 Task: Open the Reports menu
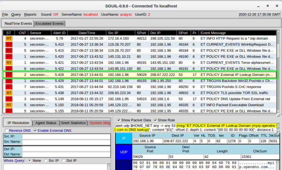click(30, 14)
